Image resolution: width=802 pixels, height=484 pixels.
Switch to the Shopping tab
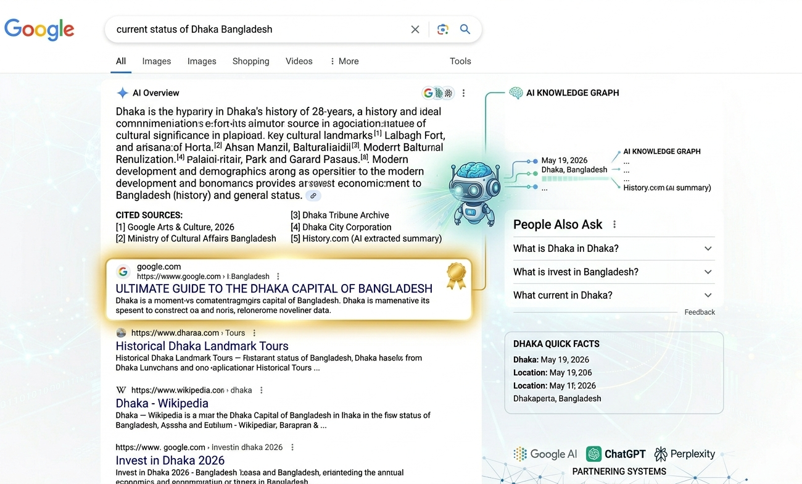click(x=250, y=61)
